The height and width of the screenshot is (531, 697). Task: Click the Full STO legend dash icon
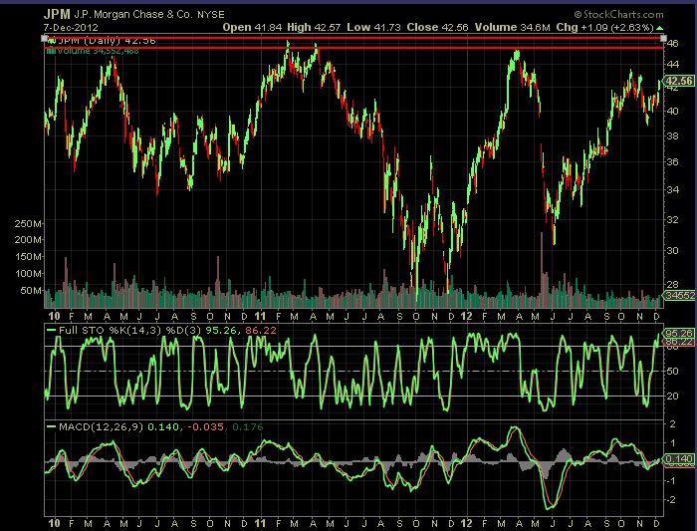(x=50, y=330)
